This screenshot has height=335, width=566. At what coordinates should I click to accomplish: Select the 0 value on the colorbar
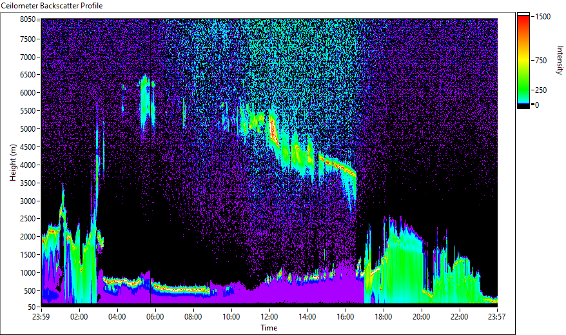(537, 105)
